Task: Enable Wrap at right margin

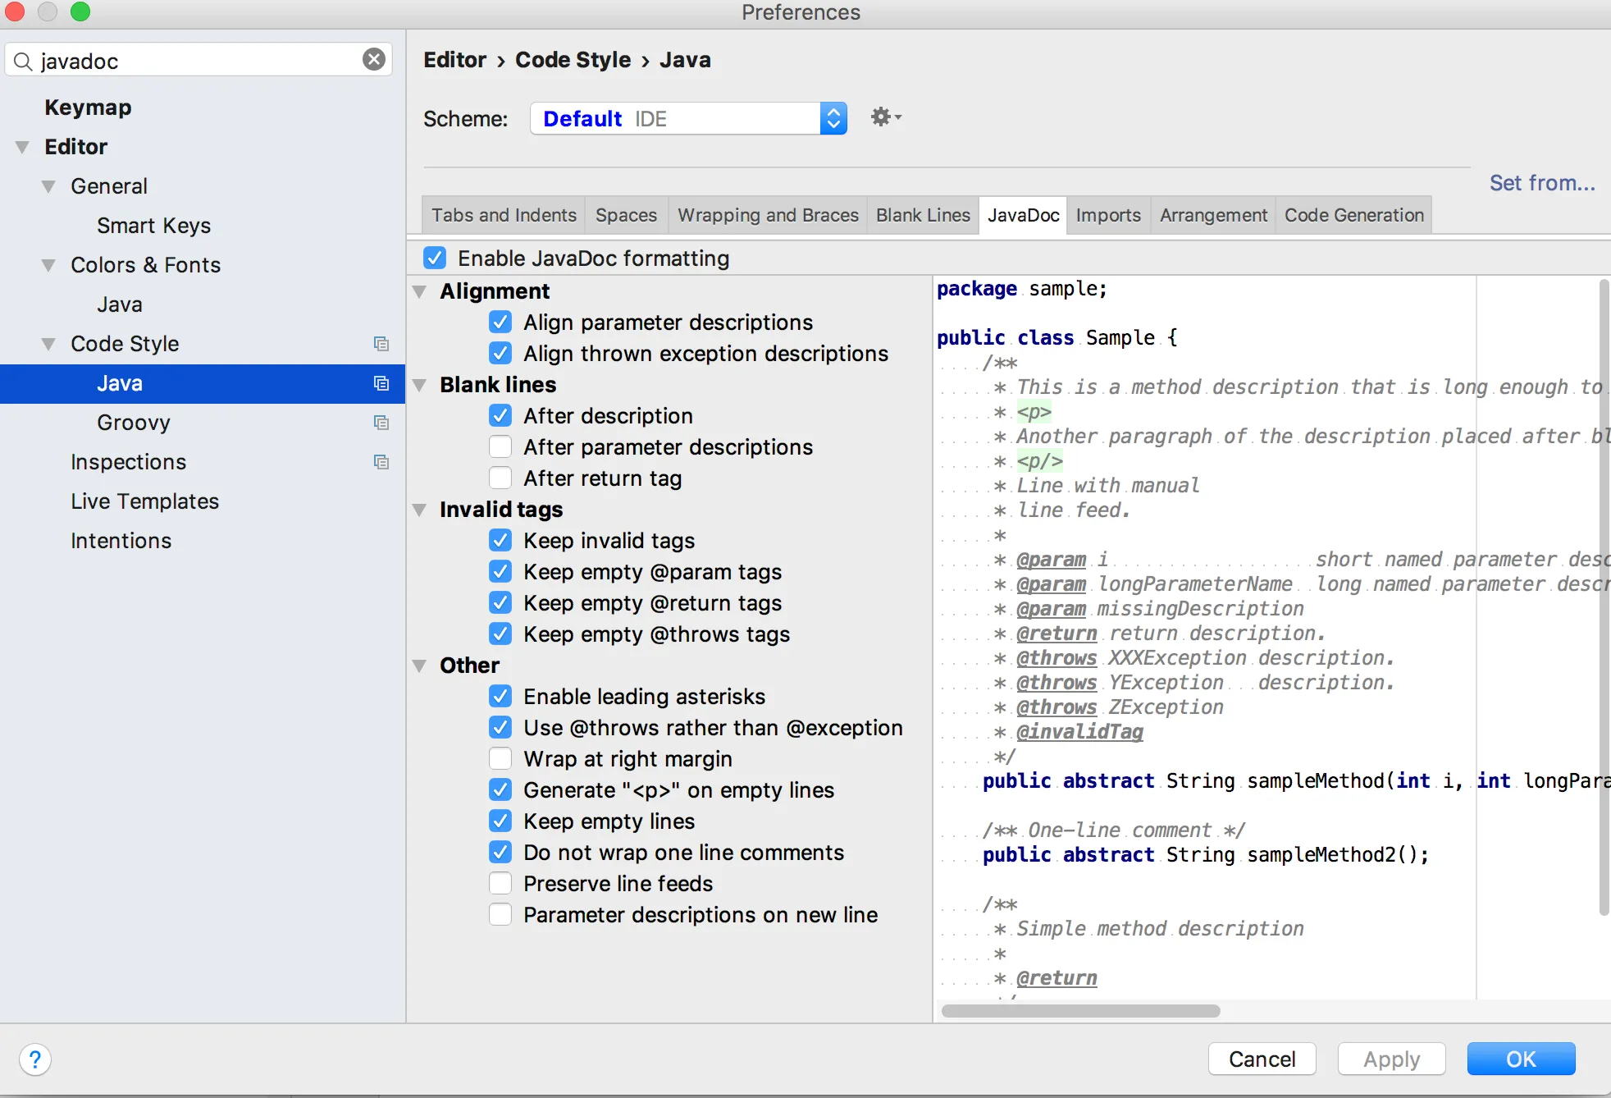Action: [x=500, y=759]
